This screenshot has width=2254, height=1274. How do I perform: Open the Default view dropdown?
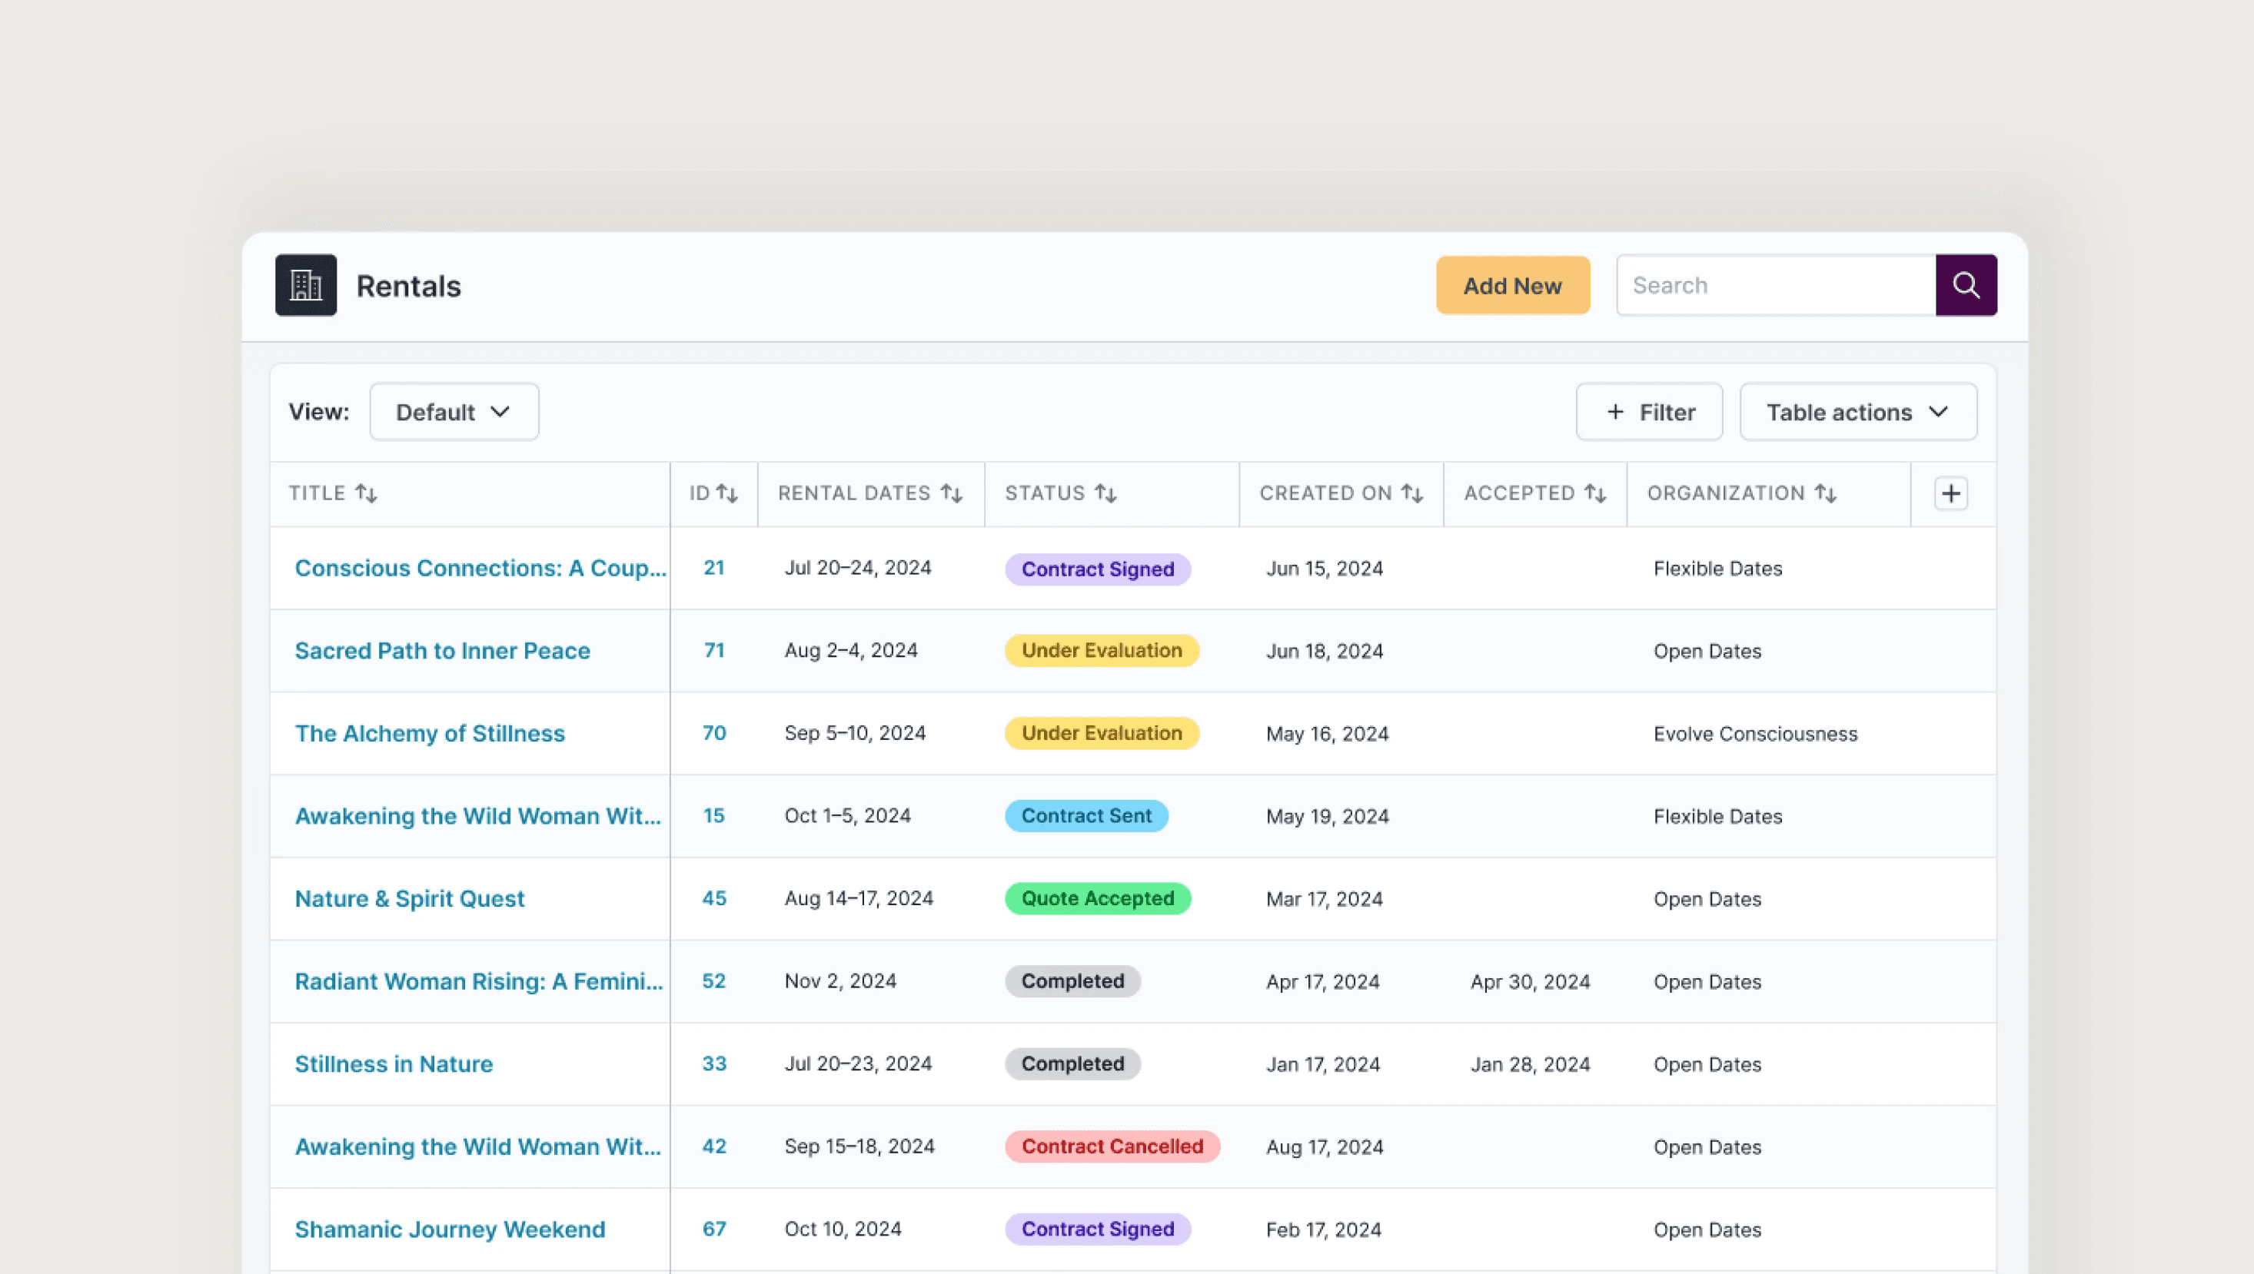[x=454, y=412]
